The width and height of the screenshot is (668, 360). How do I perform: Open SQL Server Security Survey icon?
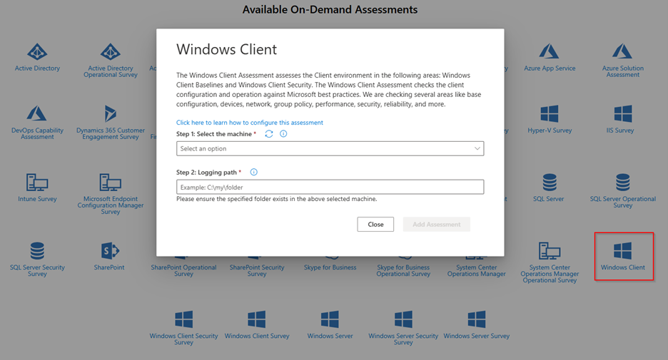pyautogui.click(x=37, y=251)
